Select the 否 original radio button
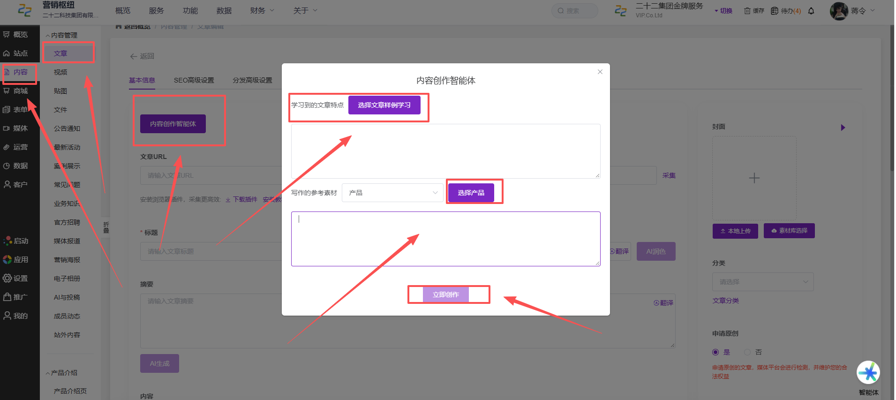Image resolution: width=896 pixels, height=400 pixels. point(747,352)
